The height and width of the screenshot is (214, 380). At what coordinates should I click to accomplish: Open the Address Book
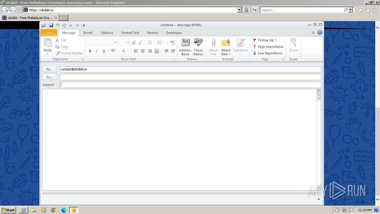[185, 47]
